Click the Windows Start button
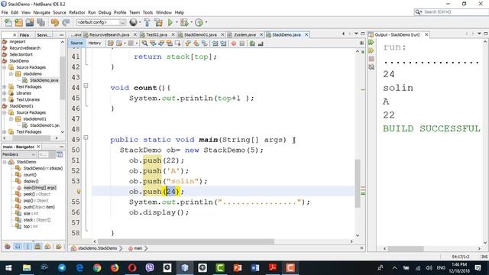This screenshot has width=489, height=275. coord(8,268)
